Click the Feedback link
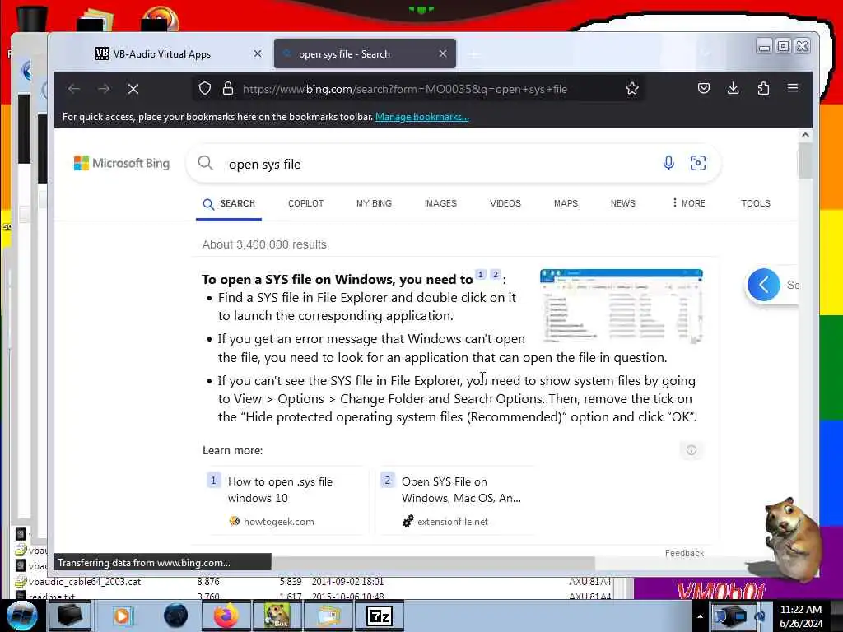The height and width of the screenshot is (632, 843). point(684,553)
